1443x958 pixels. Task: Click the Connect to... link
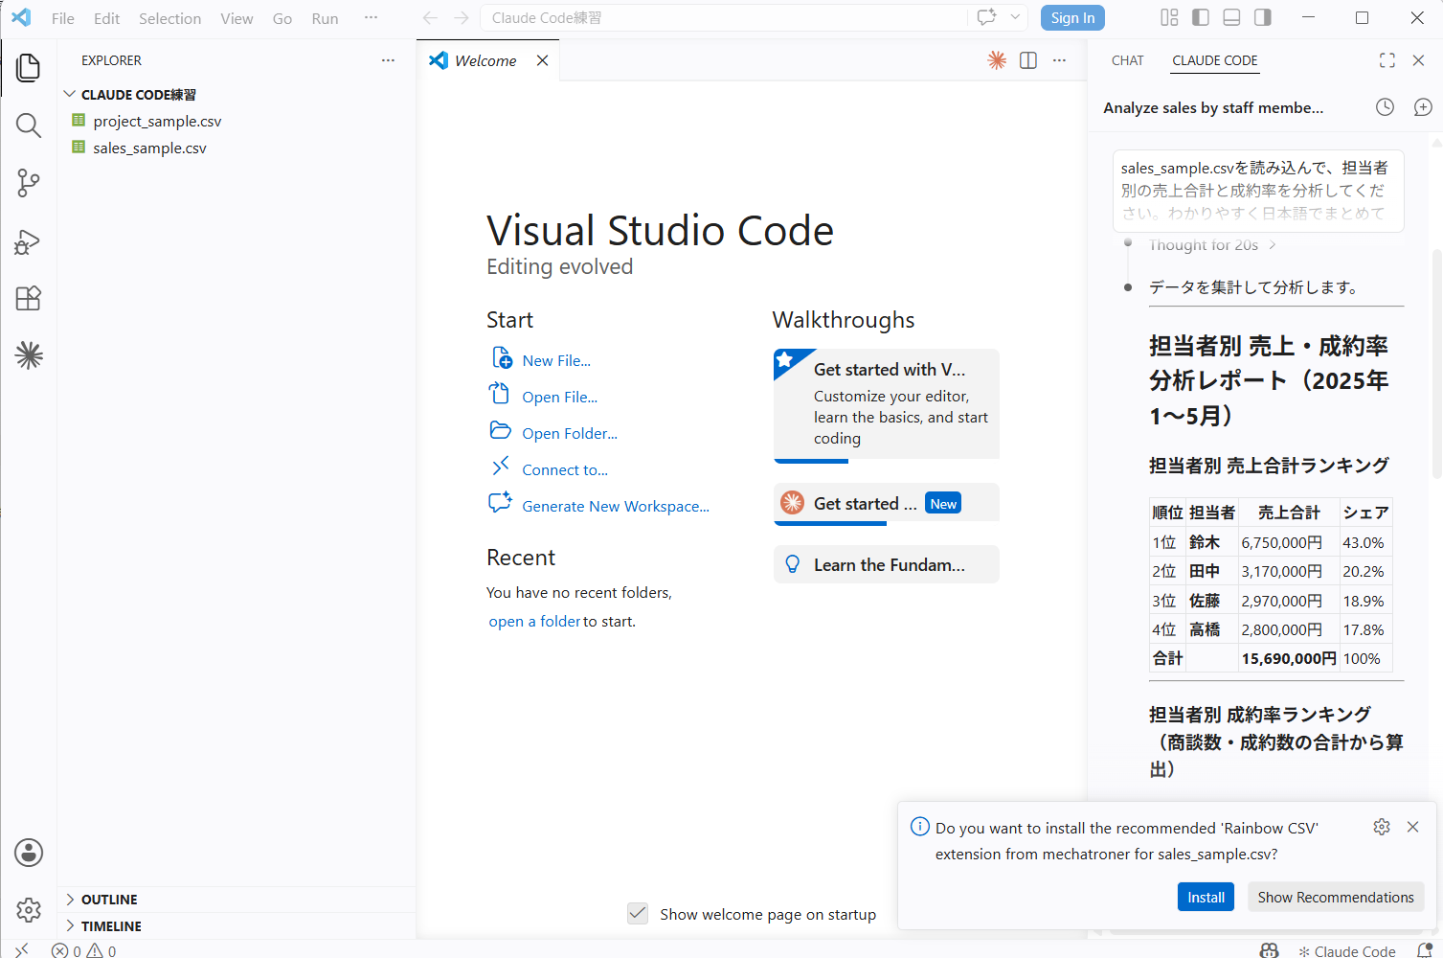pyautogui.click(x=565, y=469)
